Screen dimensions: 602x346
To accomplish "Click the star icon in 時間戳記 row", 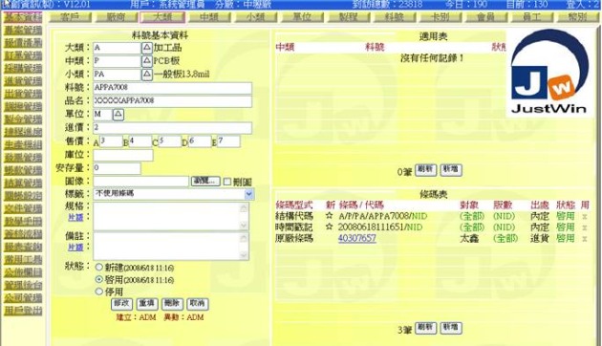I will pos(329,227).
